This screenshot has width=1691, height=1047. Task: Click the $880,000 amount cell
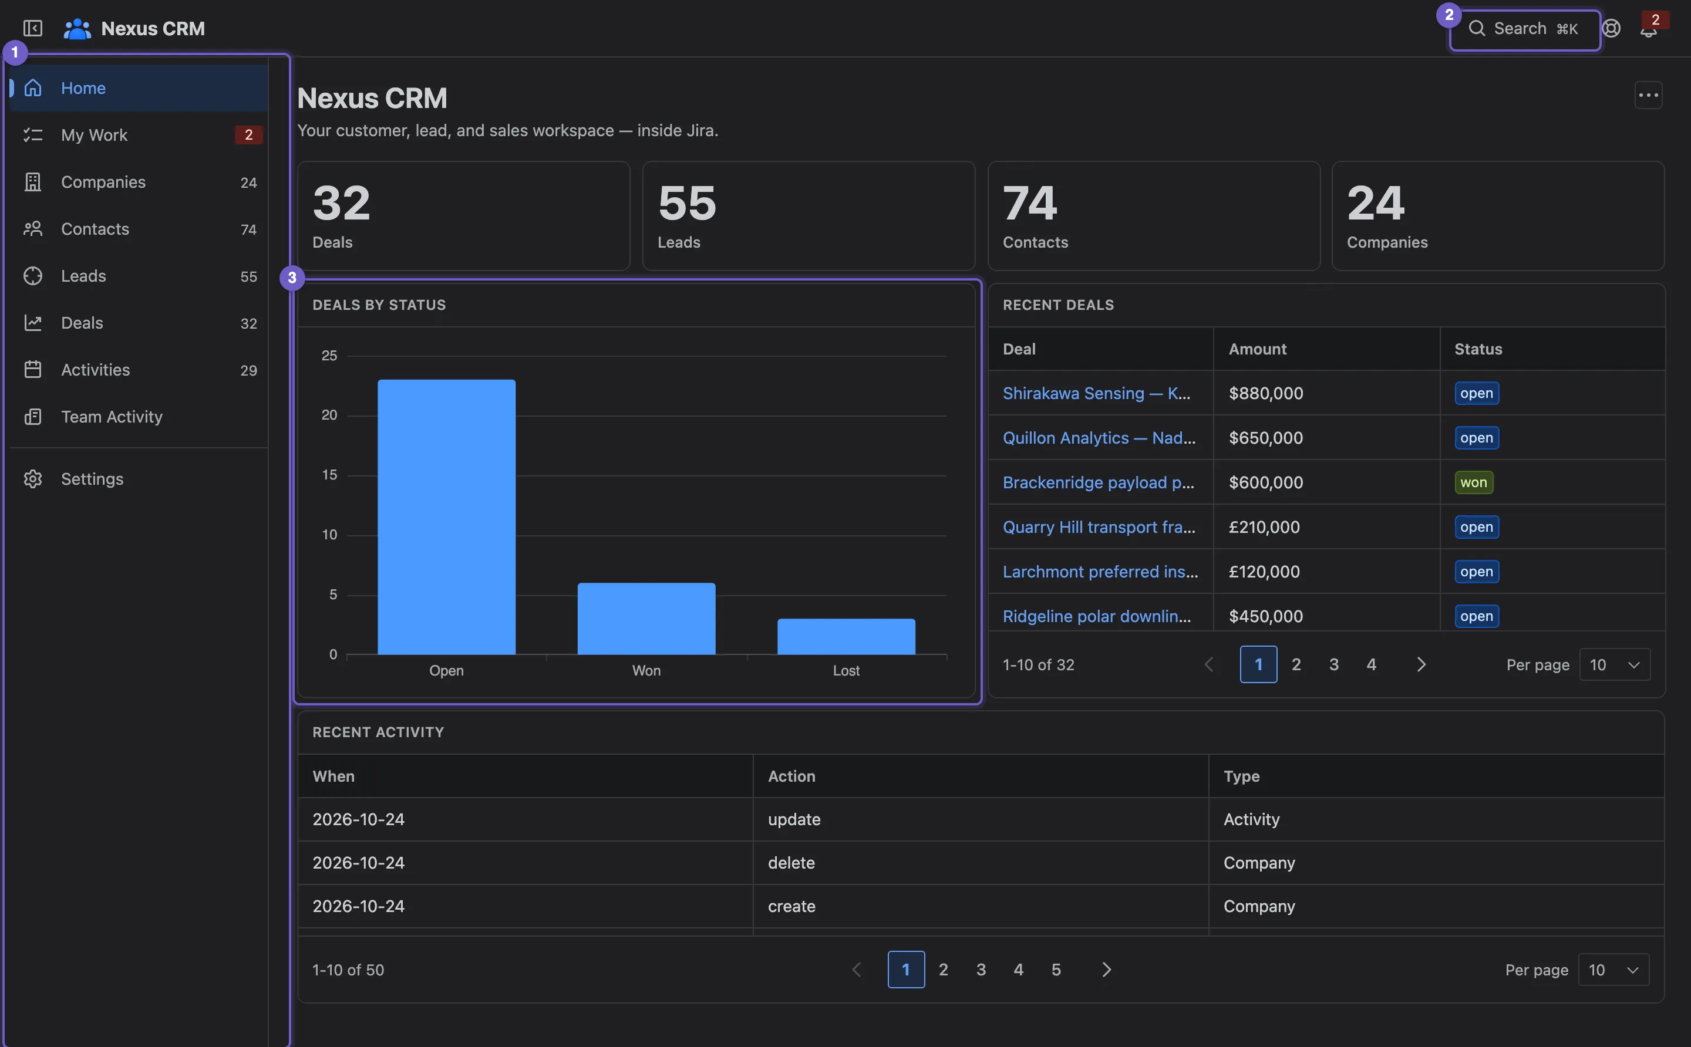pos(1326,393)
